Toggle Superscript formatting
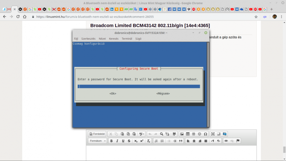This screenshot has height=161, width=286. tap(142, 141)
